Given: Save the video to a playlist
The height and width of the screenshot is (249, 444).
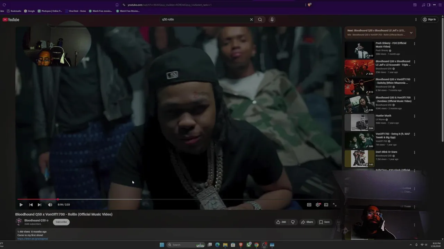Looking at the screenshot, I should (x=324, y=222).
